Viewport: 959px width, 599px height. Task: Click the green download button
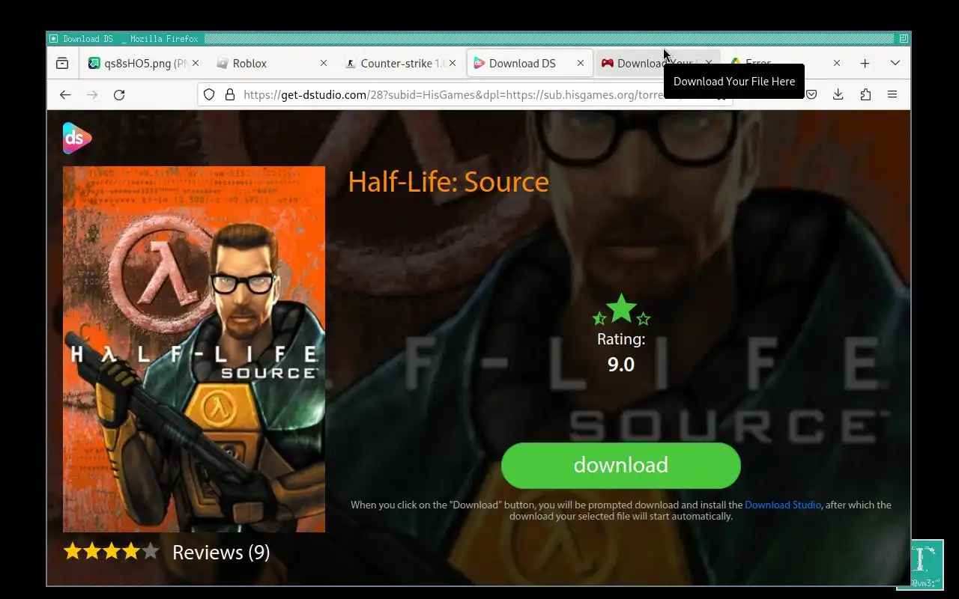[x=620, y=465]
